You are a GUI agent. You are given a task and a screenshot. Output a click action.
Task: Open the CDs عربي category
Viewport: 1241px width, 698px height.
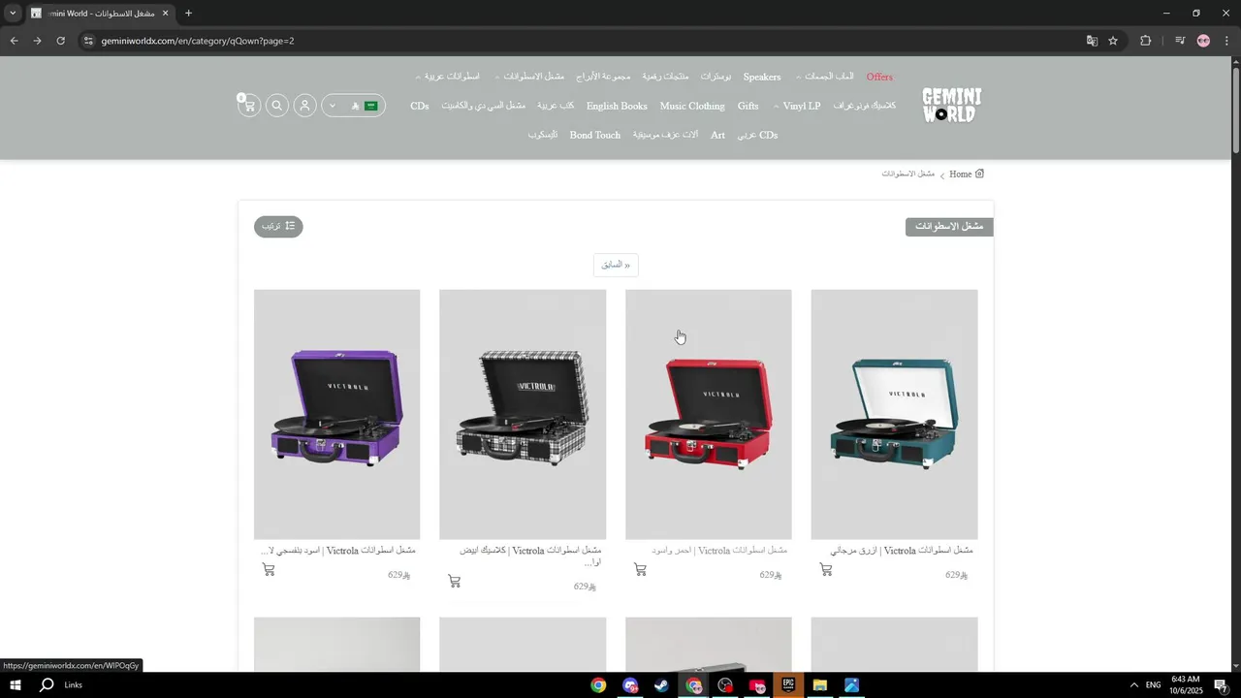757,135
